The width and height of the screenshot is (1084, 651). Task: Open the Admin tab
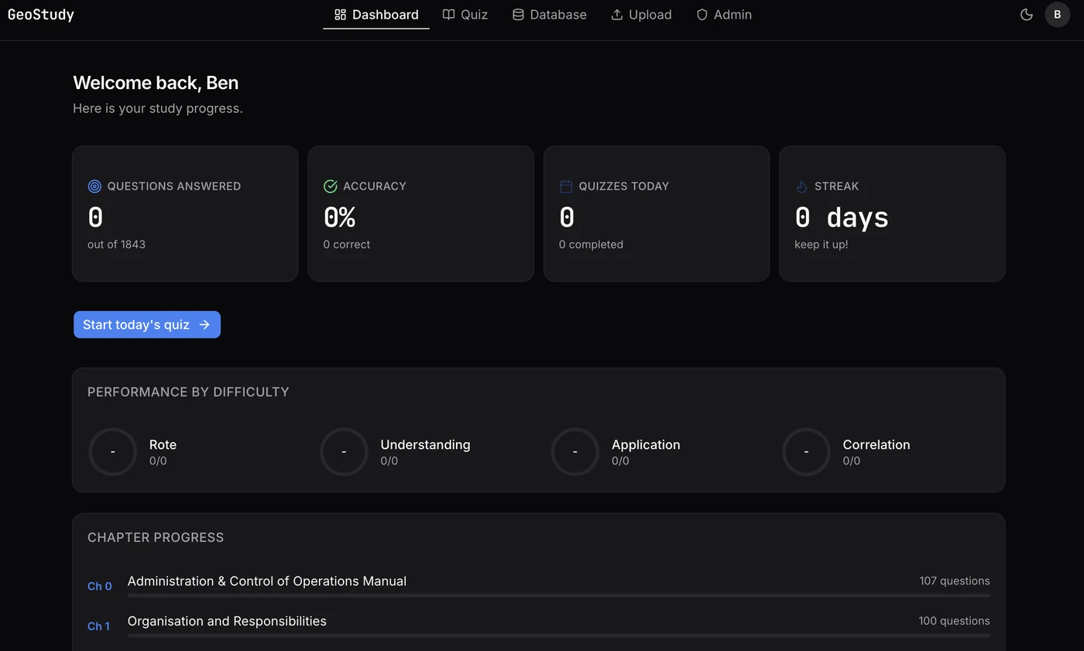click(724, 15)
